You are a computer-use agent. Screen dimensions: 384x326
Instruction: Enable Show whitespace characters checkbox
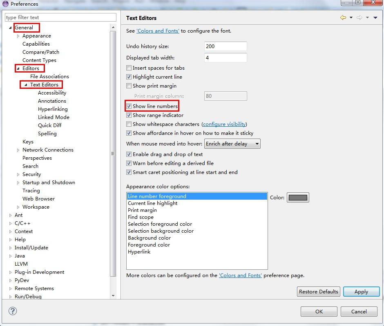point(129,124)
